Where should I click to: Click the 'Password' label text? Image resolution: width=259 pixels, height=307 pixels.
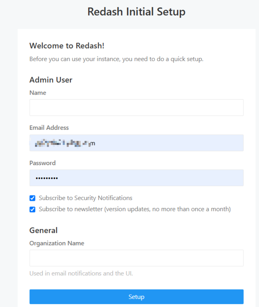click(x=42, y=163)
